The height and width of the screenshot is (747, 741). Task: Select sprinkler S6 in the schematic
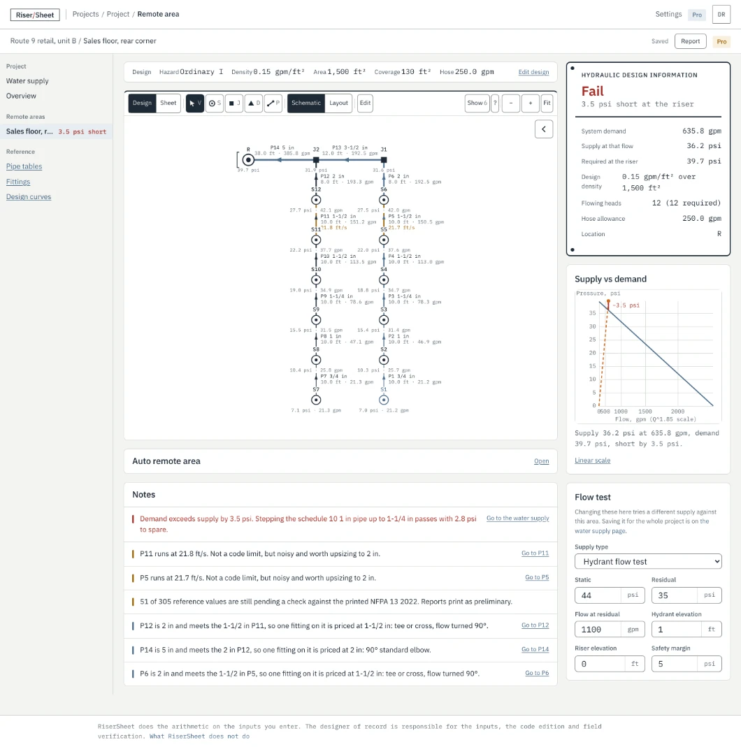(x=384, y=200)
